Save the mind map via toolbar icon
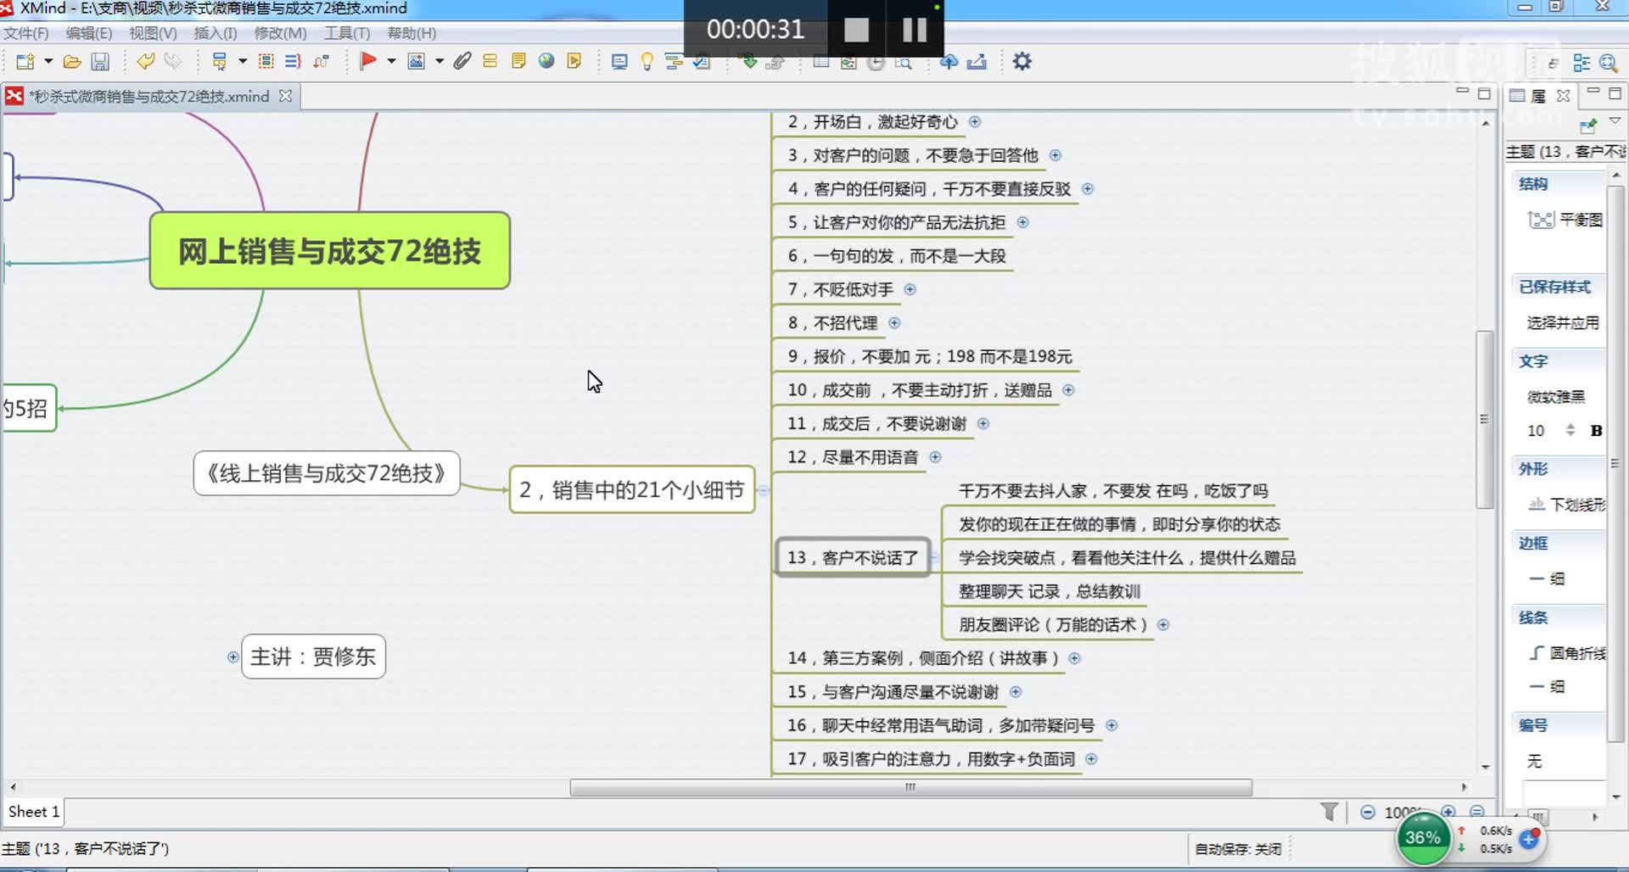Image resolution: width=1629 pixels, height=872 pixels. point(100,61)
